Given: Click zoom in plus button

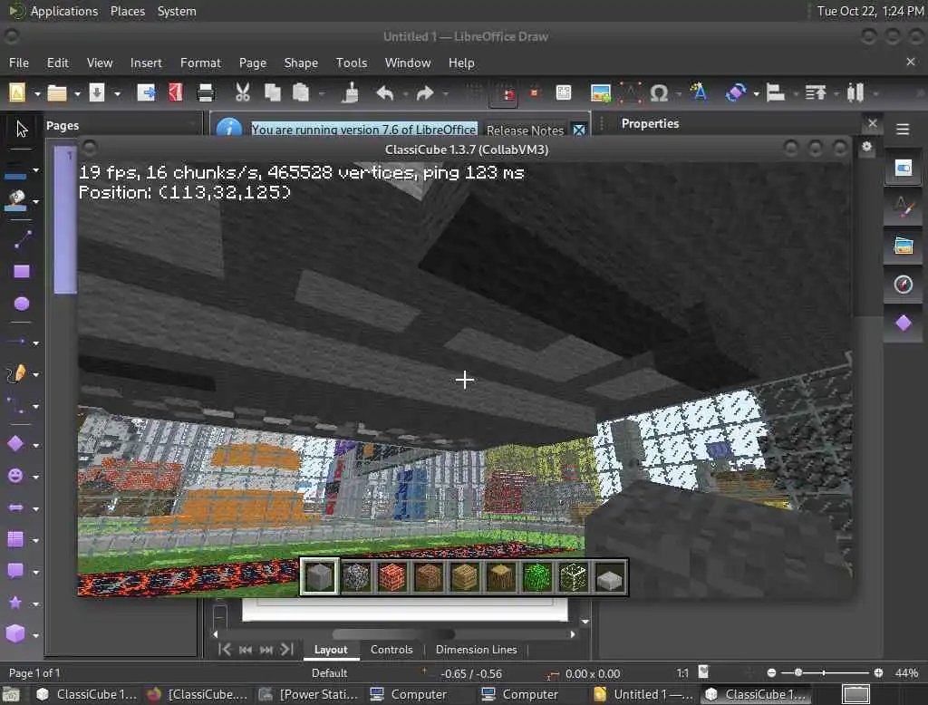Looking at the screenshot, I should (x=878, y=673).
